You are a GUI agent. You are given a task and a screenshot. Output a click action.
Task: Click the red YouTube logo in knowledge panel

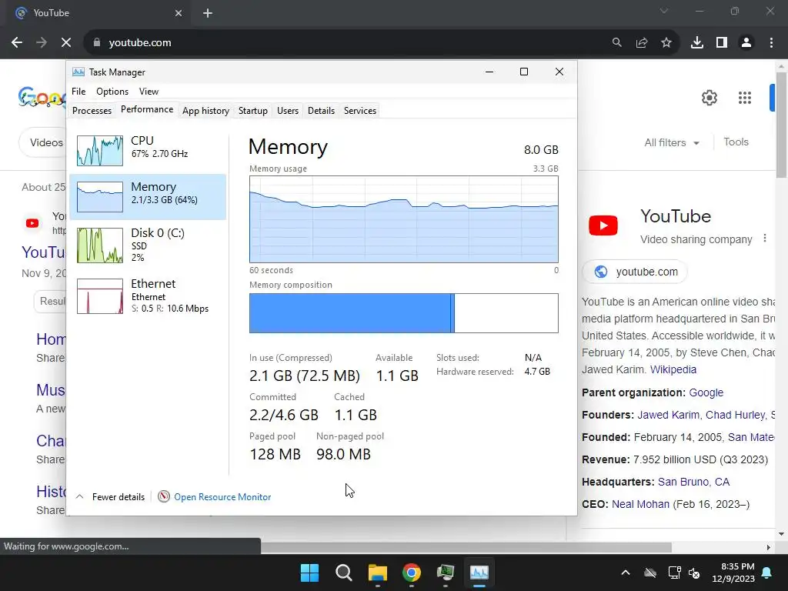click(603, 225)
